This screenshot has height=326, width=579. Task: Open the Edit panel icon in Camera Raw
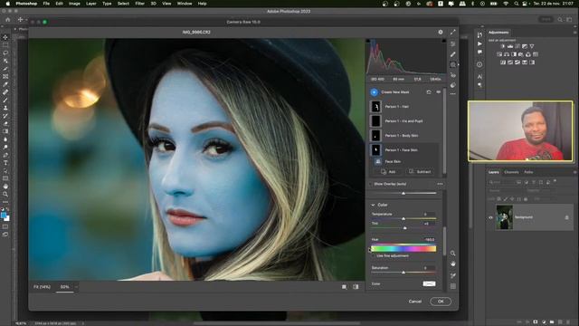[x=452, y=44]
